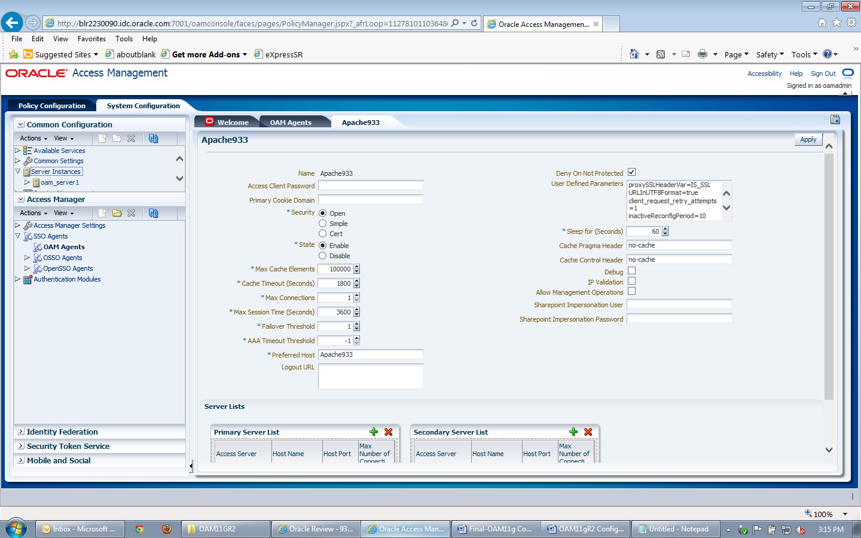Viewport: 861px width, 538px height.
Task: Expand the Security Token Service panel
Action: tap(21, 446)
